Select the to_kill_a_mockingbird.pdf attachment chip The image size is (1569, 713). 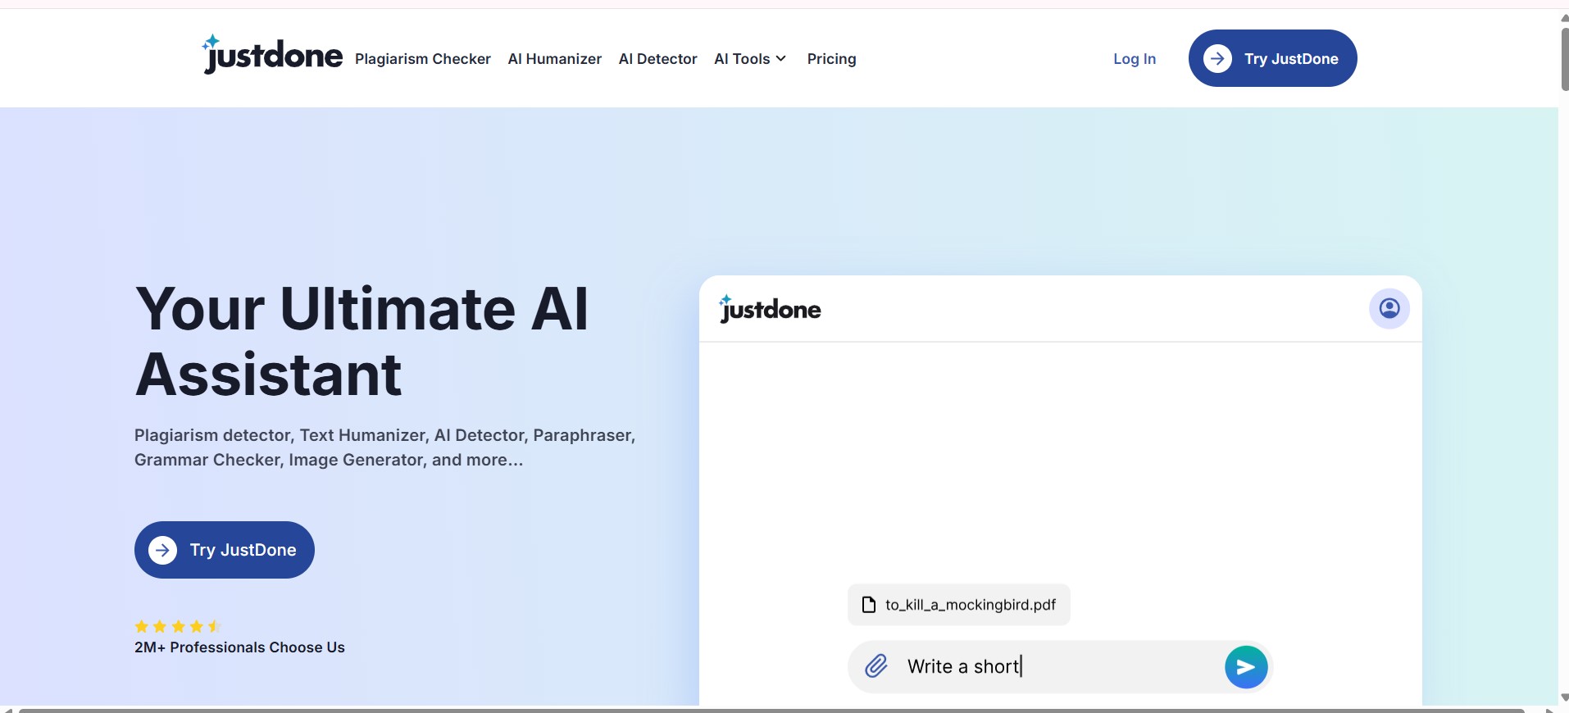tap(959, 605)
